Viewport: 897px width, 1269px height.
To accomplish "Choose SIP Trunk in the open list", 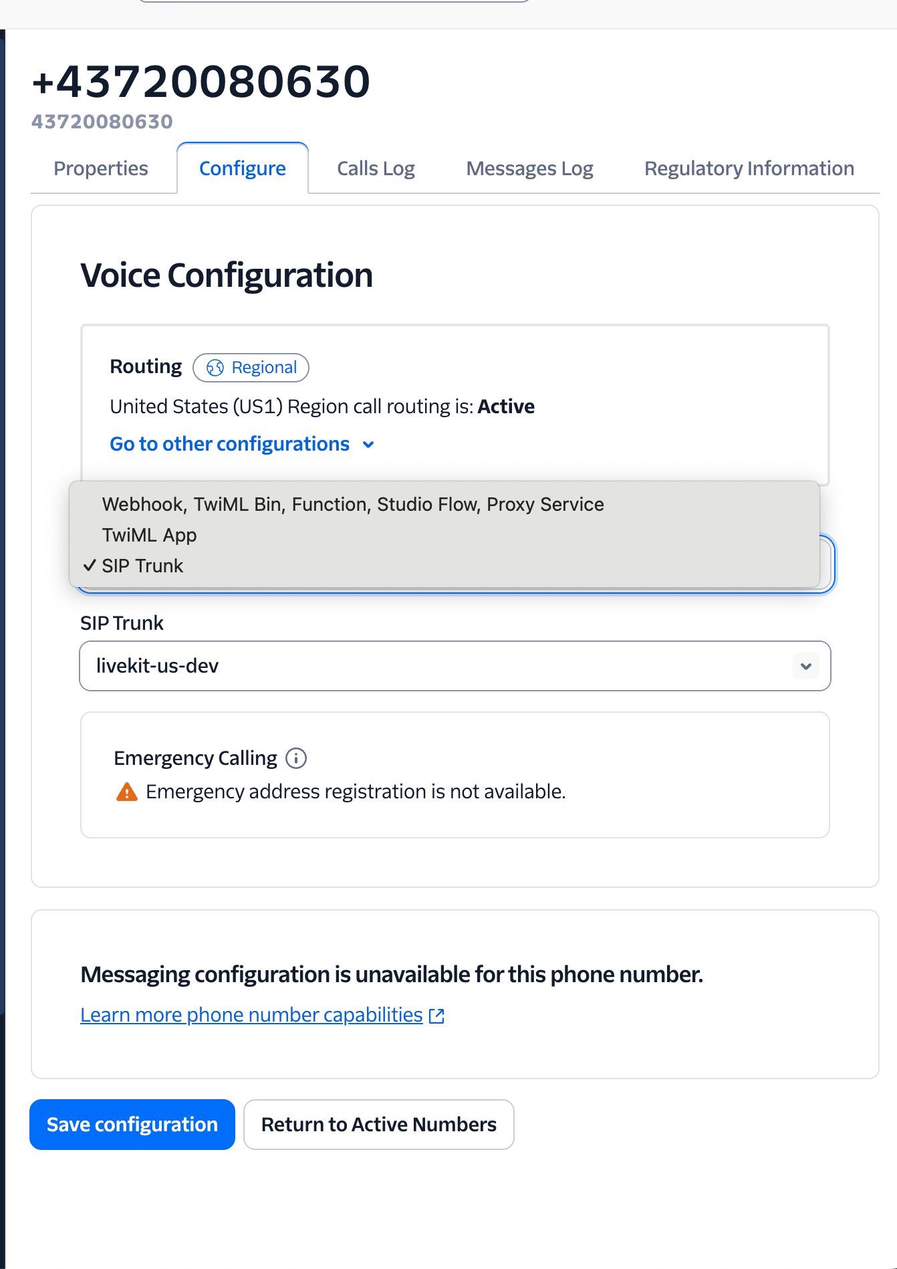I will [142, 566].
